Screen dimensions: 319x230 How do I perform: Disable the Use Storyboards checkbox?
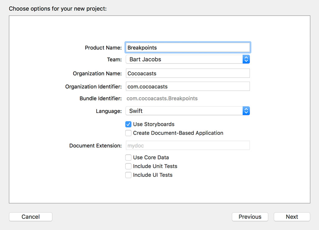128,124
